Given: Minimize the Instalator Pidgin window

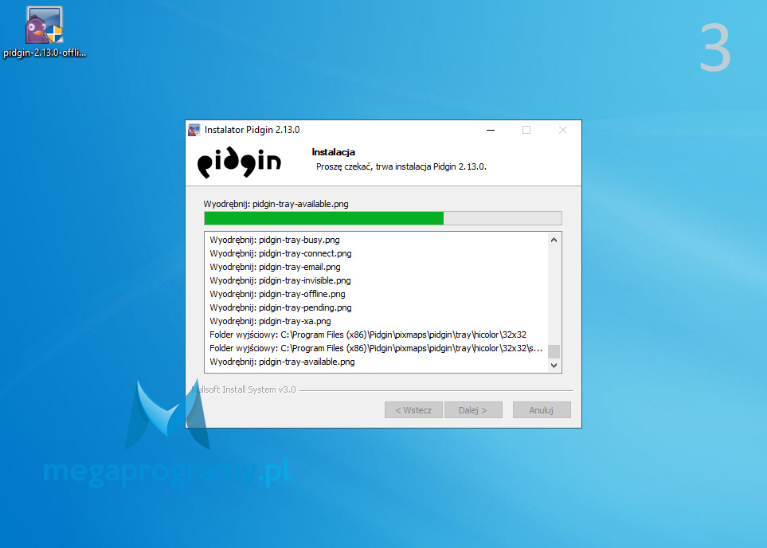Looking at the screenshot, I should click(x=491, y=130).
